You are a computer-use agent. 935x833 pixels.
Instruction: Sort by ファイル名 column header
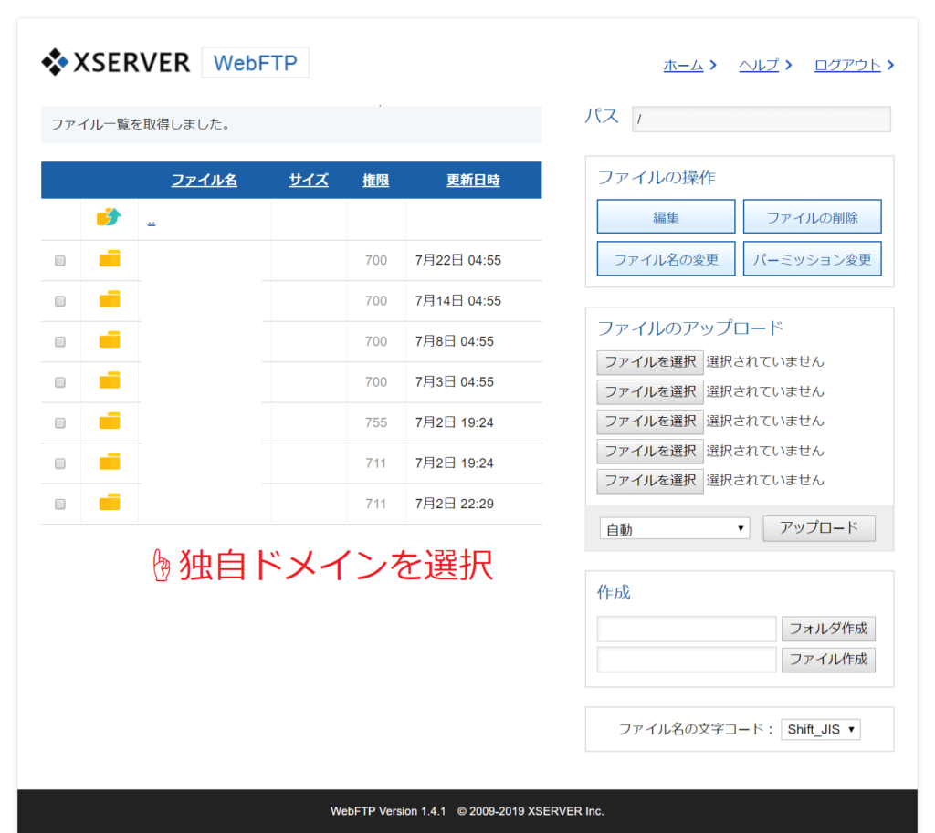click(204, 180)
